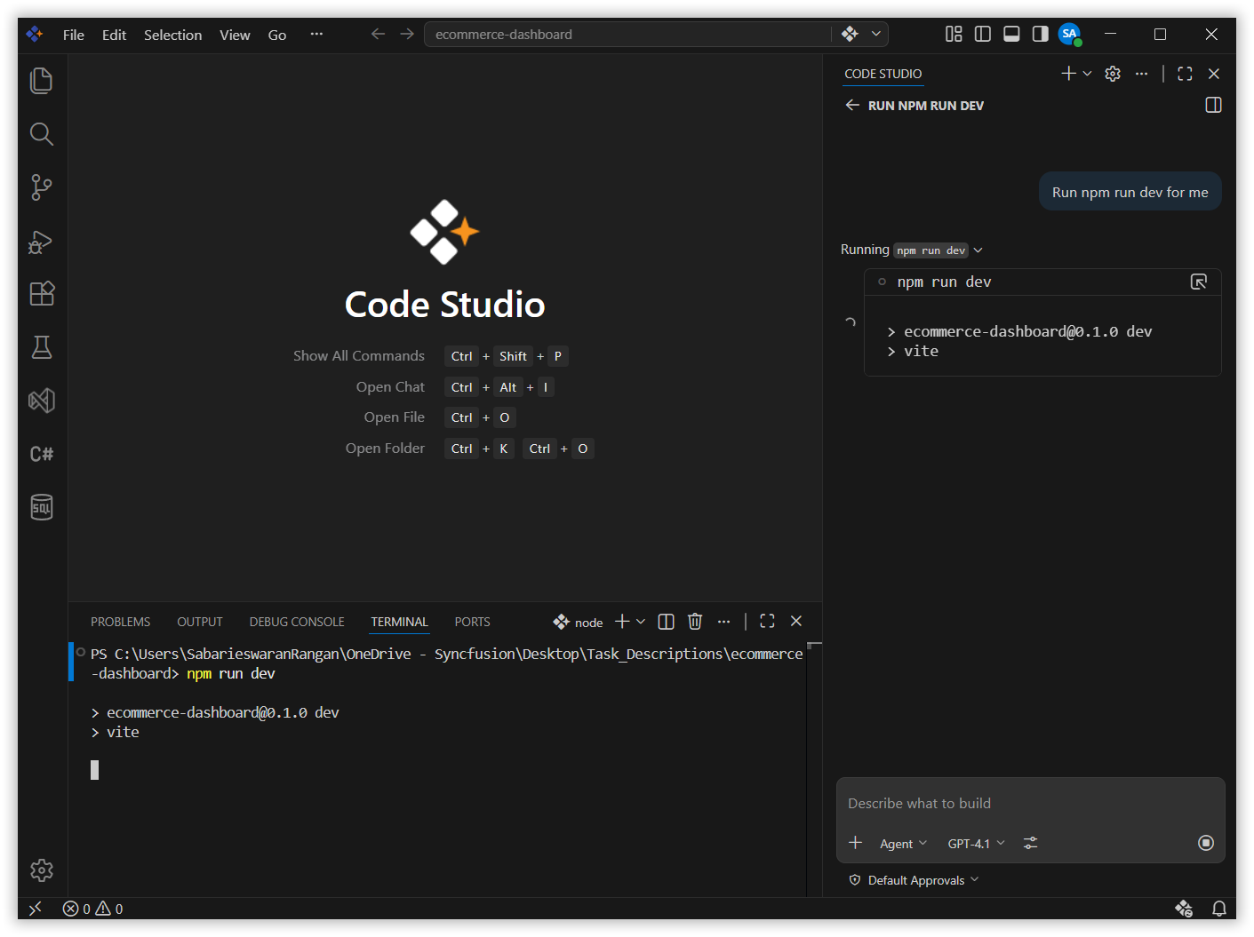The width and height of the screenshot is (1254, 937).
Task: Open the Source Control view
Action: point(42,187)
